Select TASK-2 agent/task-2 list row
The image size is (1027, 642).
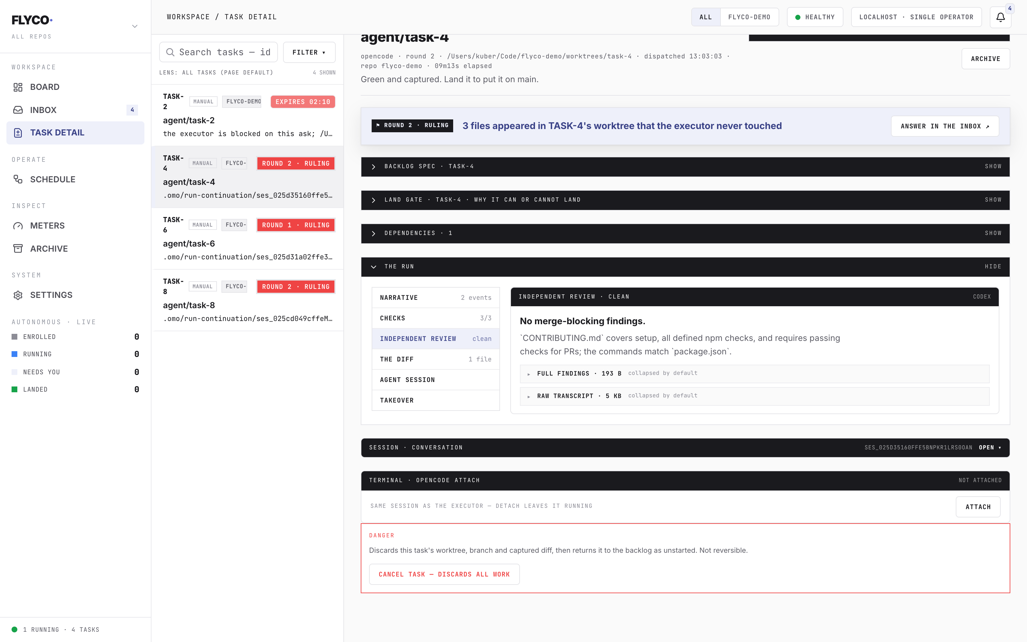coord(247,116)
